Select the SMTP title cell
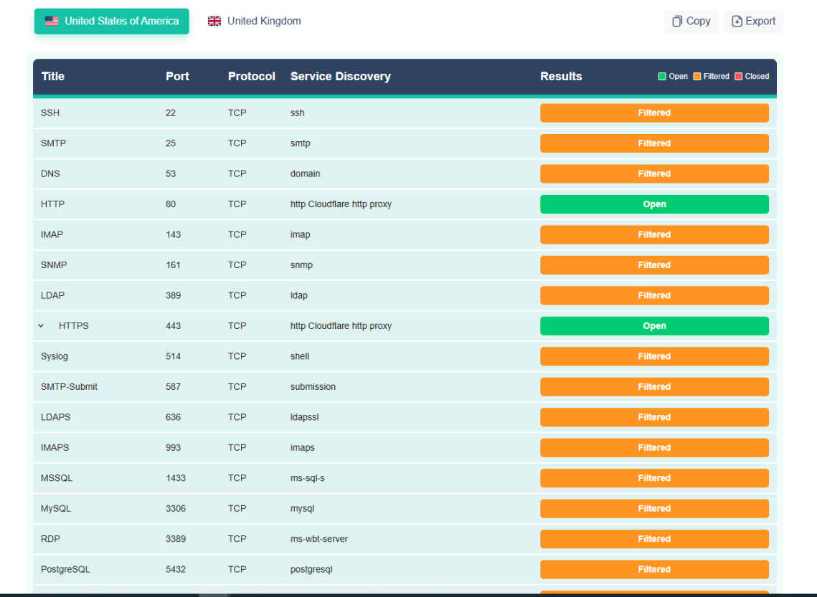 53,143
